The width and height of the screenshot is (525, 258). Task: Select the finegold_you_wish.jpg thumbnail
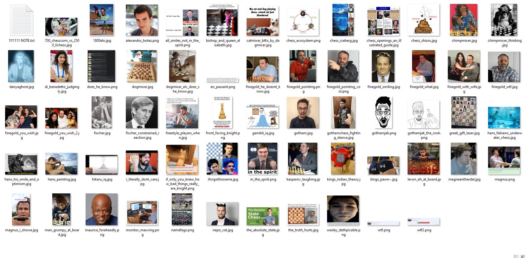tap(21, 117)
